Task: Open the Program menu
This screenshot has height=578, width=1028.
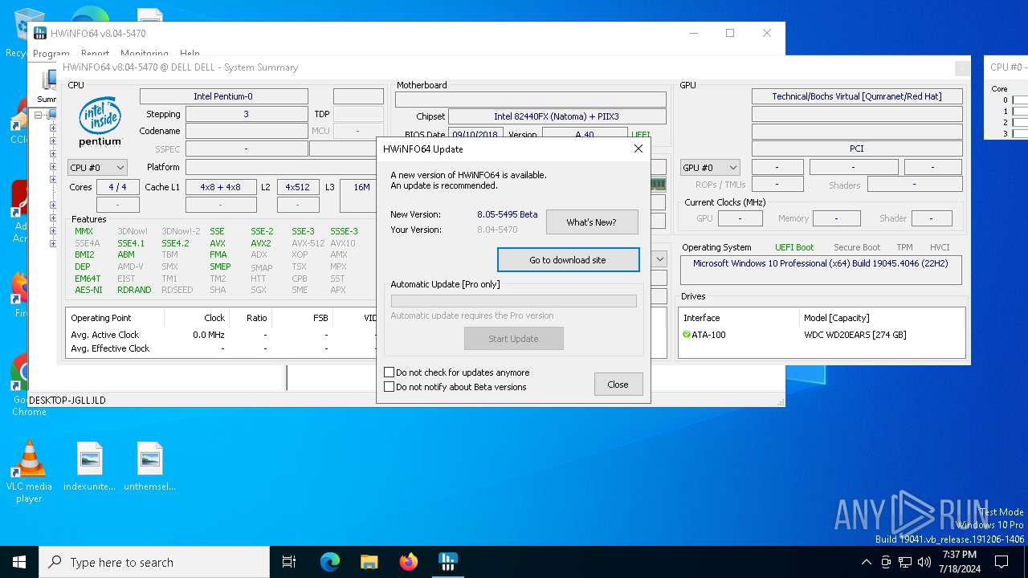Action: [x=51, y=54]
